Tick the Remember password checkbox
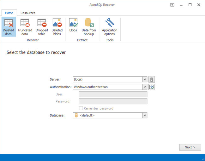 81,108
